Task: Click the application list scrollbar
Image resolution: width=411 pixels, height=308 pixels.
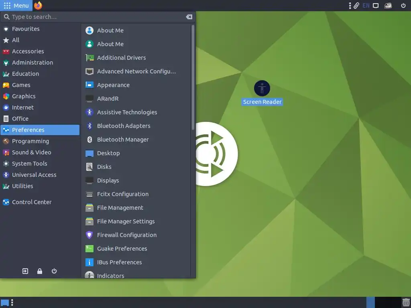Action: click(x=193, y=77)
